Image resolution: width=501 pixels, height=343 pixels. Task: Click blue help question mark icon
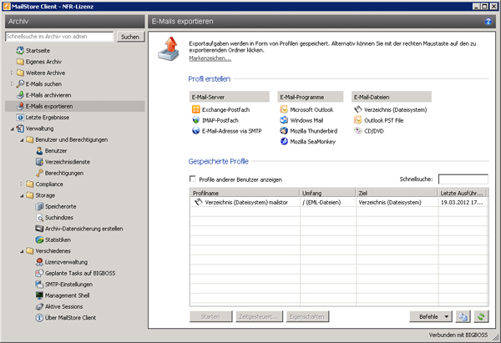click(x=488, y=22)
